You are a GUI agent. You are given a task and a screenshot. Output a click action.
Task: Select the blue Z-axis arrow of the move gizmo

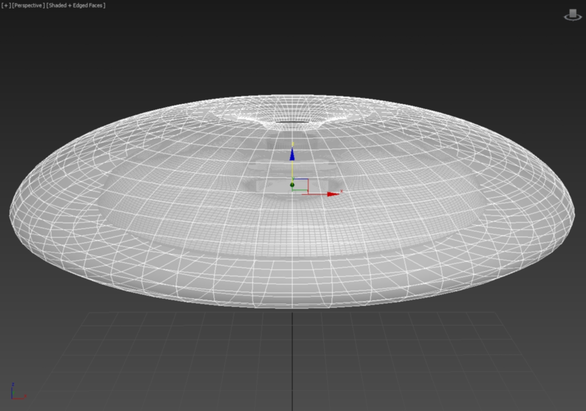click(x=292, y=155)
